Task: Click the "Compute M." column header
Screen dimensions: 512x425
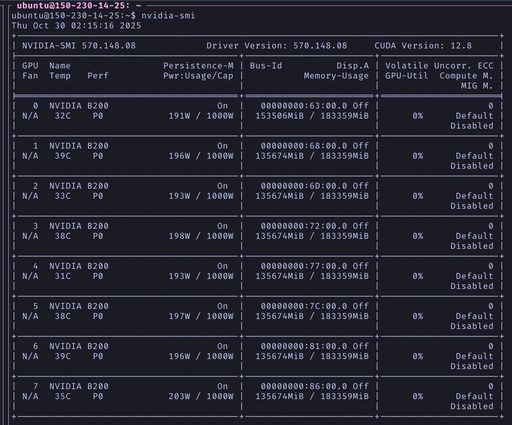Action: tap(466, 76)
